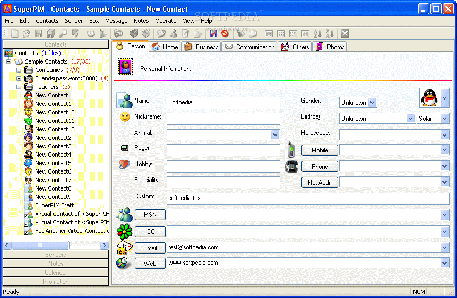Click the Mobile button

tap(320, 150)
